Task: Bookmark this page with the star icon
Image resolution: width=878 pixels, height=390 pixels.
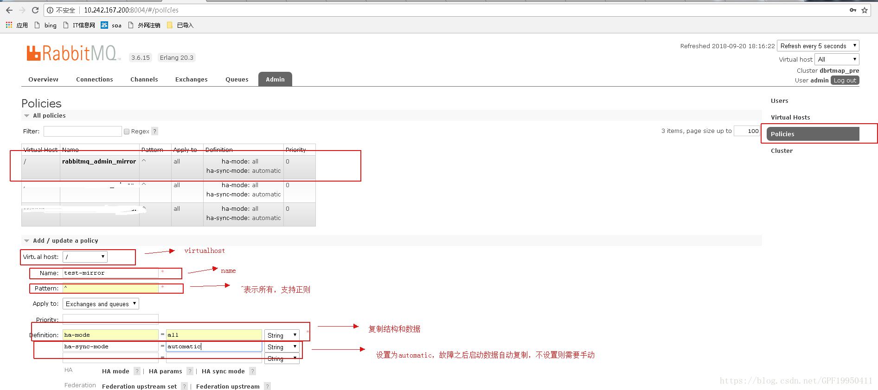Action: pos(865,10)
